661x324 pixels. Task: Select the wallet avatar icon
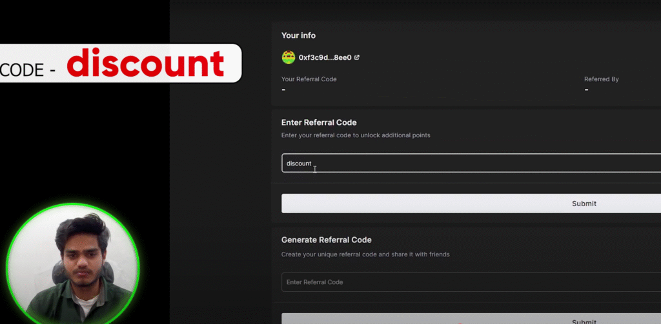coord(289,57)
